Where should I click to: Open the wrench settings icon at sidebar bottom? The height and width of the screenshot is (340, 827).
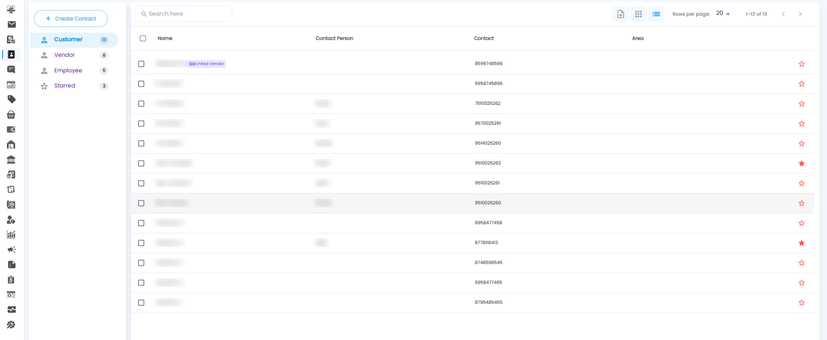pyautogui.click(x=11, y=325)
